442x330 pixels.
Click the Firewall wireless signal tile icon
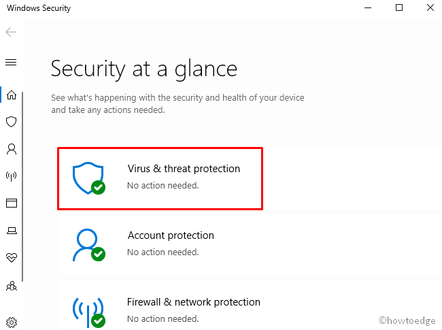pyautogui.click(x=87, y=310)
